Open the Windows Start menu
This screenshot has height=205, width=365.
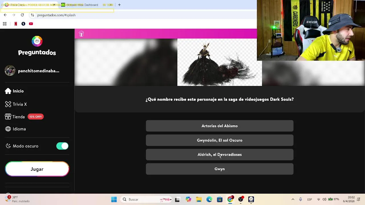coord(114,200)
